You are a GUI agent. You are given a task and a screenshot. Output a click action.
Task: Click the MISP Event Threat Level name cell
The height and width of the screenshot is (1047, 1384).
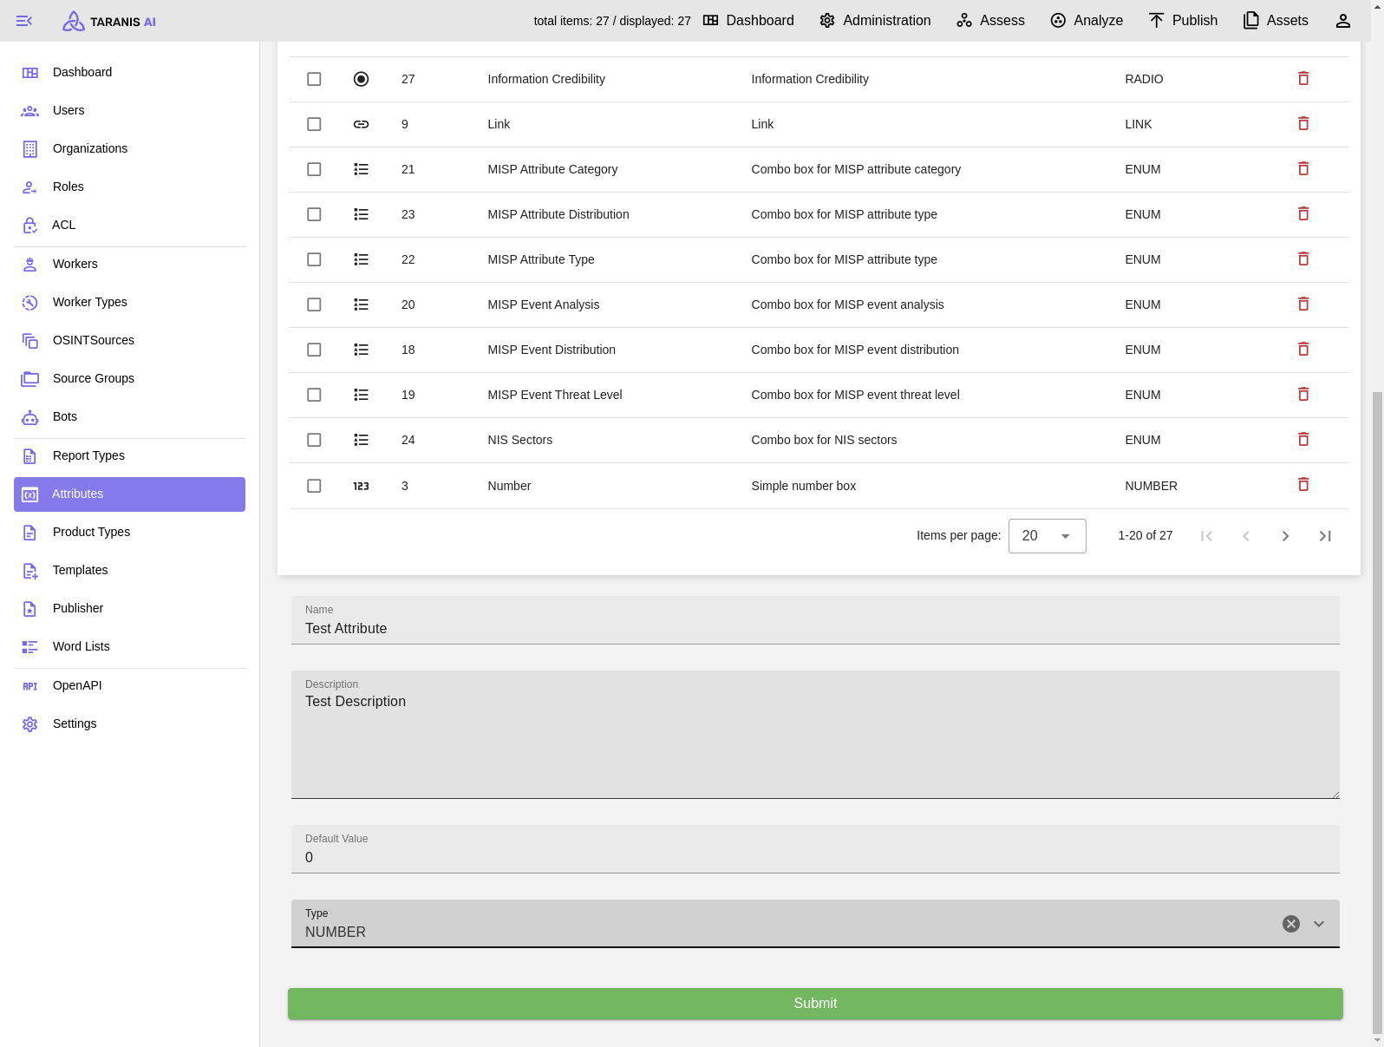555,395
